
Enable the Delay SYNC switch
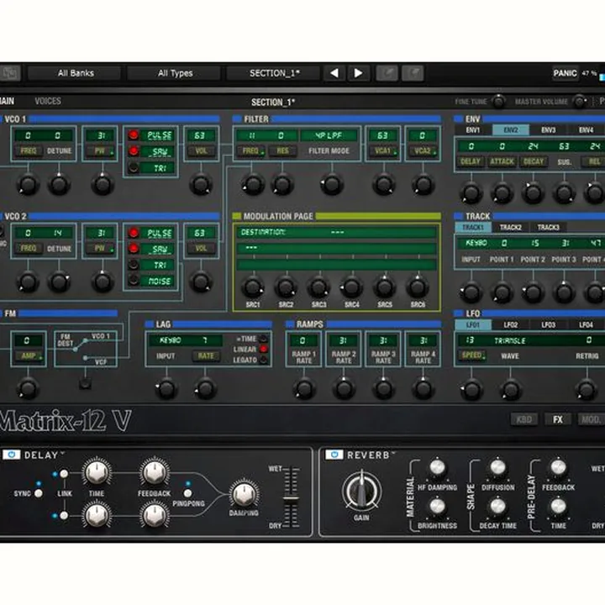point(39,493)
